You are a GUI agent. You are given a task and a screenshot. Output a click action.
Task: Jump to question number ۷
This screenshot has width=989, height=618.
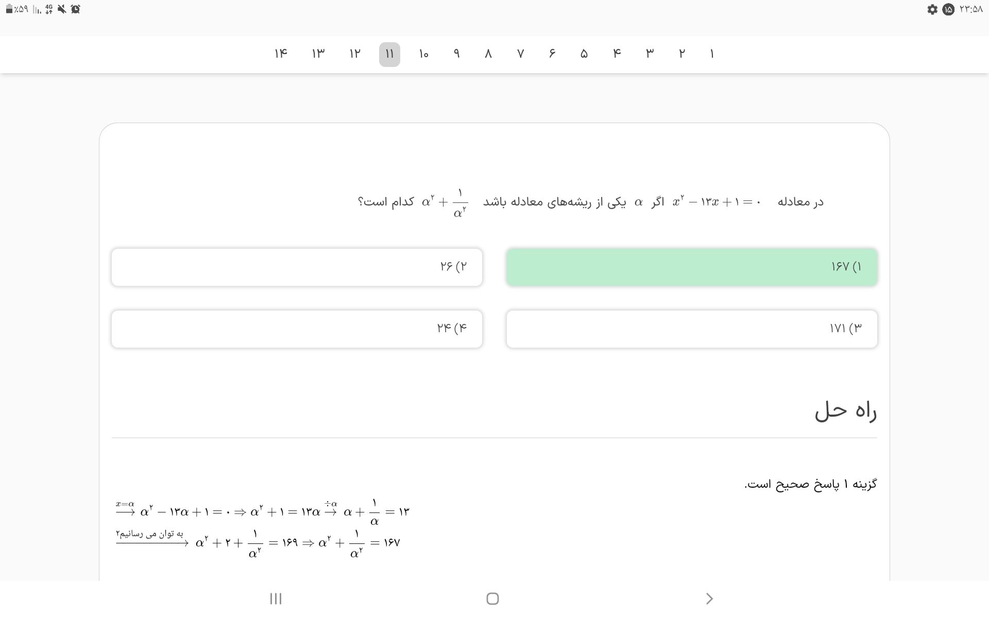point(520,54)
